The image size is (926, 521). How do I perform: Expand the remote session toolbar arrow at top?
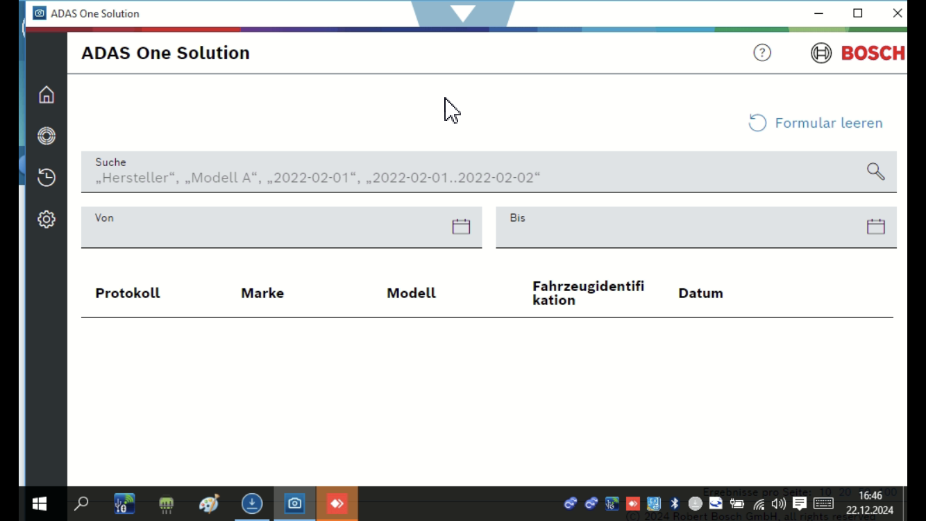(x=463, y=13)
